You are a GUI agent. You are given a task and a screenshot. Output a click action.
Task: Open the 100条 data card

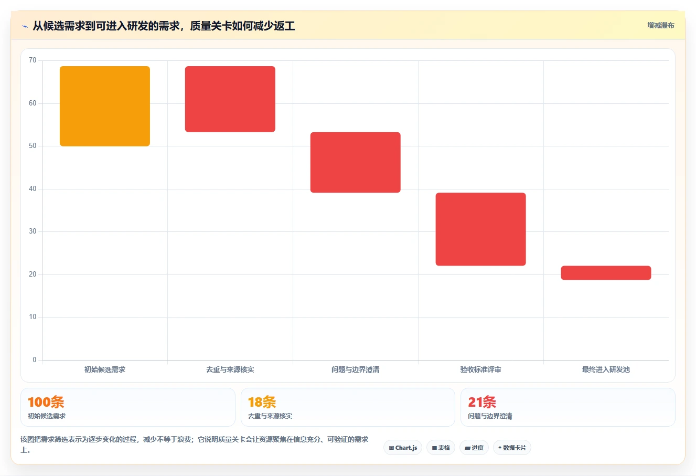tap(128, 407)
